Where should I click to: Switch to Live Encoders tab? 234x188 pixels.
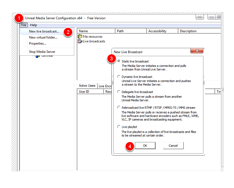pyautogui.click(x=105, y=86)
